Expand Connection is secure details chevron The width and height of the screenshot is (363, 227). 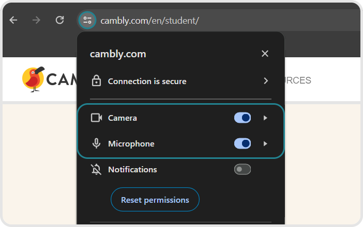pyautogui.click(x=266, y=81)
